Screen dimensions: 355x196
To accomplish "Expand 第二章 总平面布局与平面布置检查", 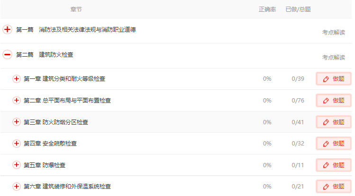I will pos(16,101).
